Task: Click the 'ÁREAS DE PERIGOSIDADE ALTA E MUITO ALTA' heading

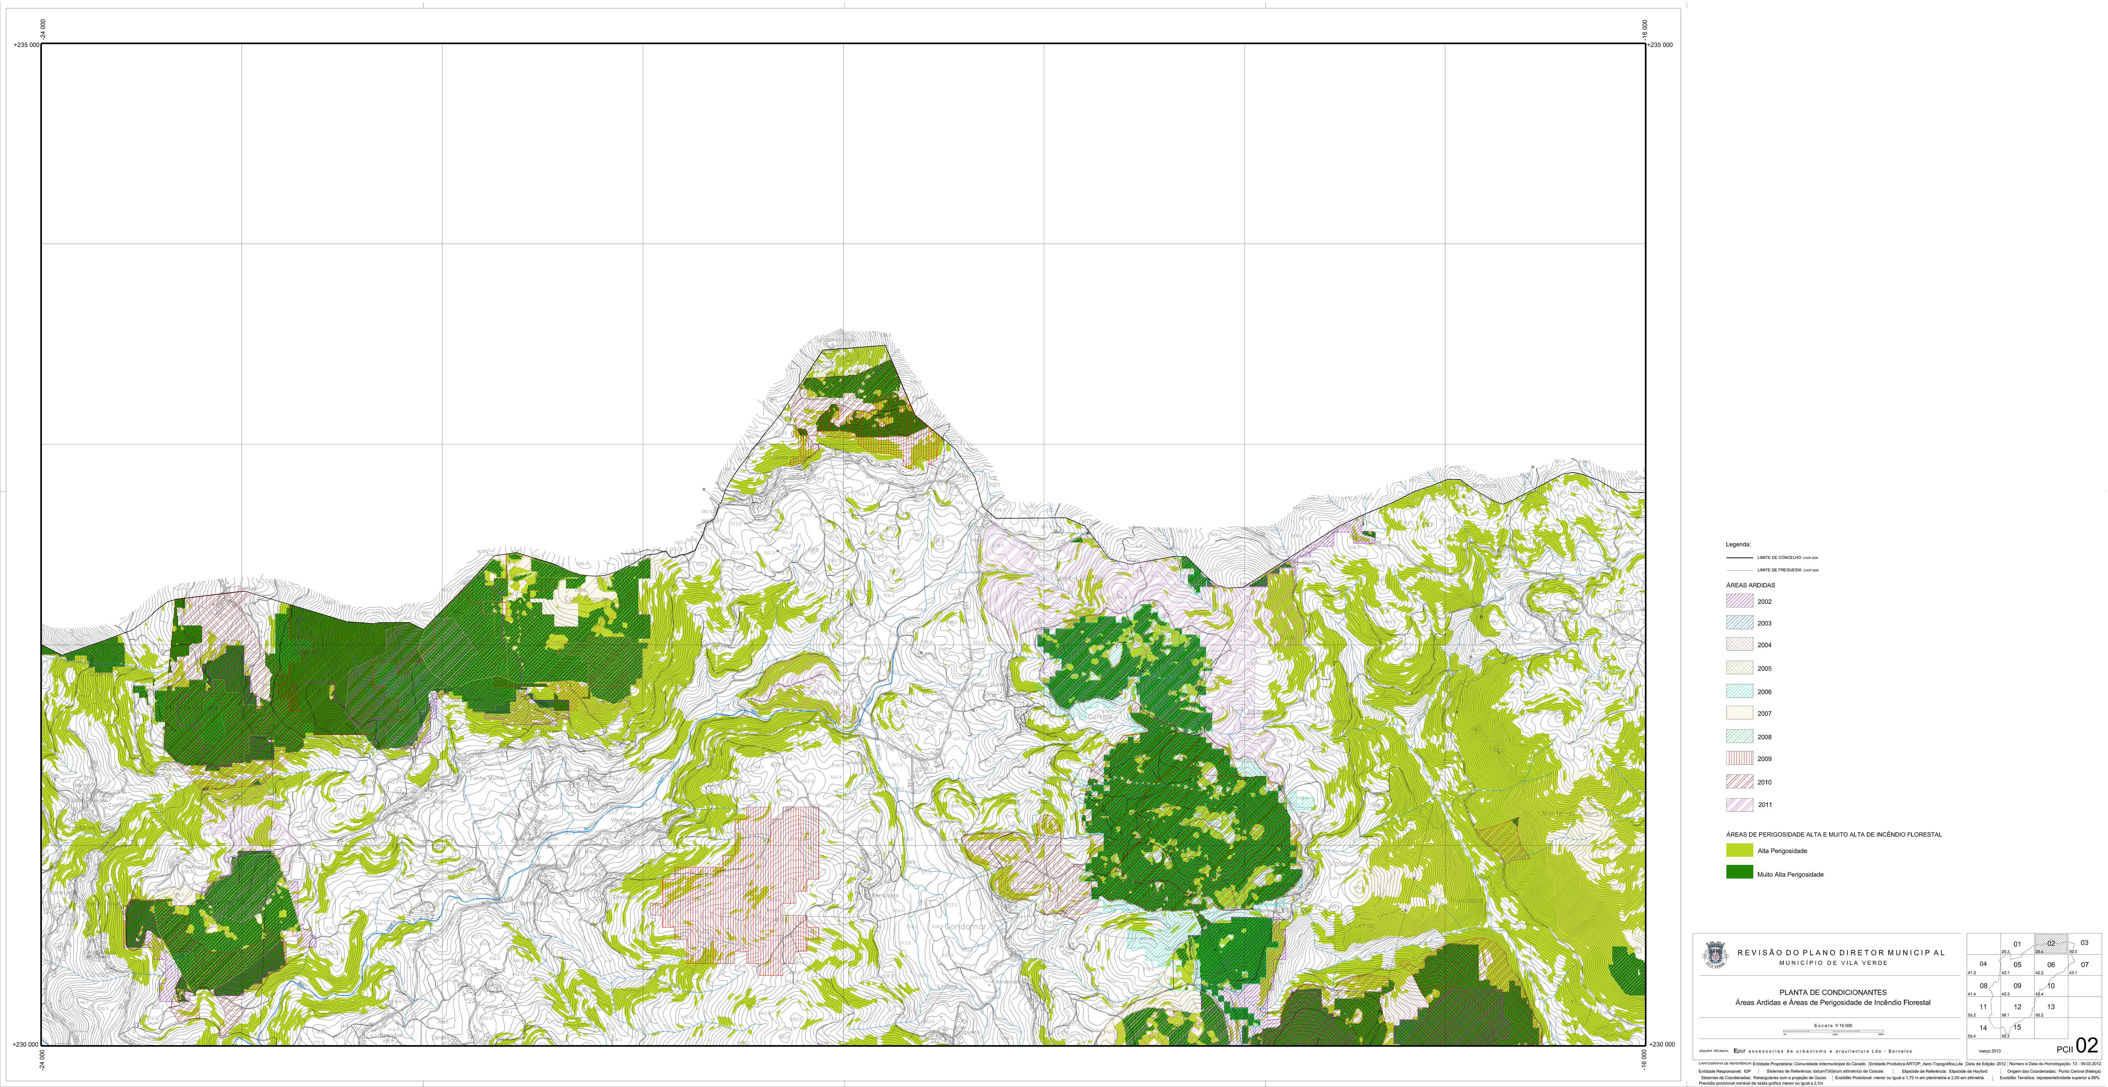Action: (x=1834, y=834)
